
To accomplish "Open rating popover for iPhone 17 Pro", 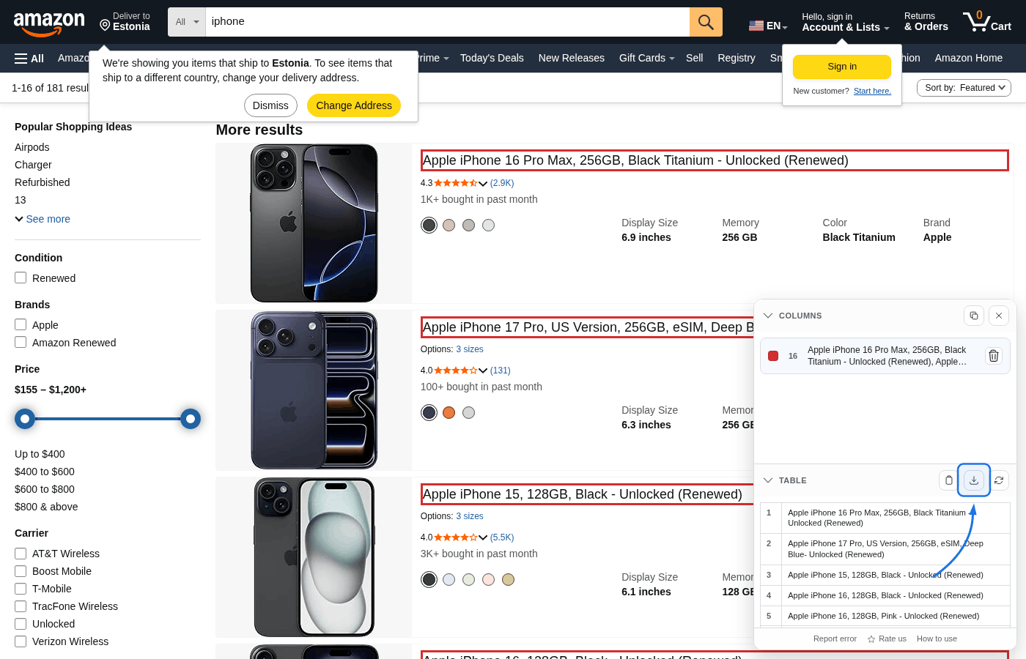I will coord(483,371).
